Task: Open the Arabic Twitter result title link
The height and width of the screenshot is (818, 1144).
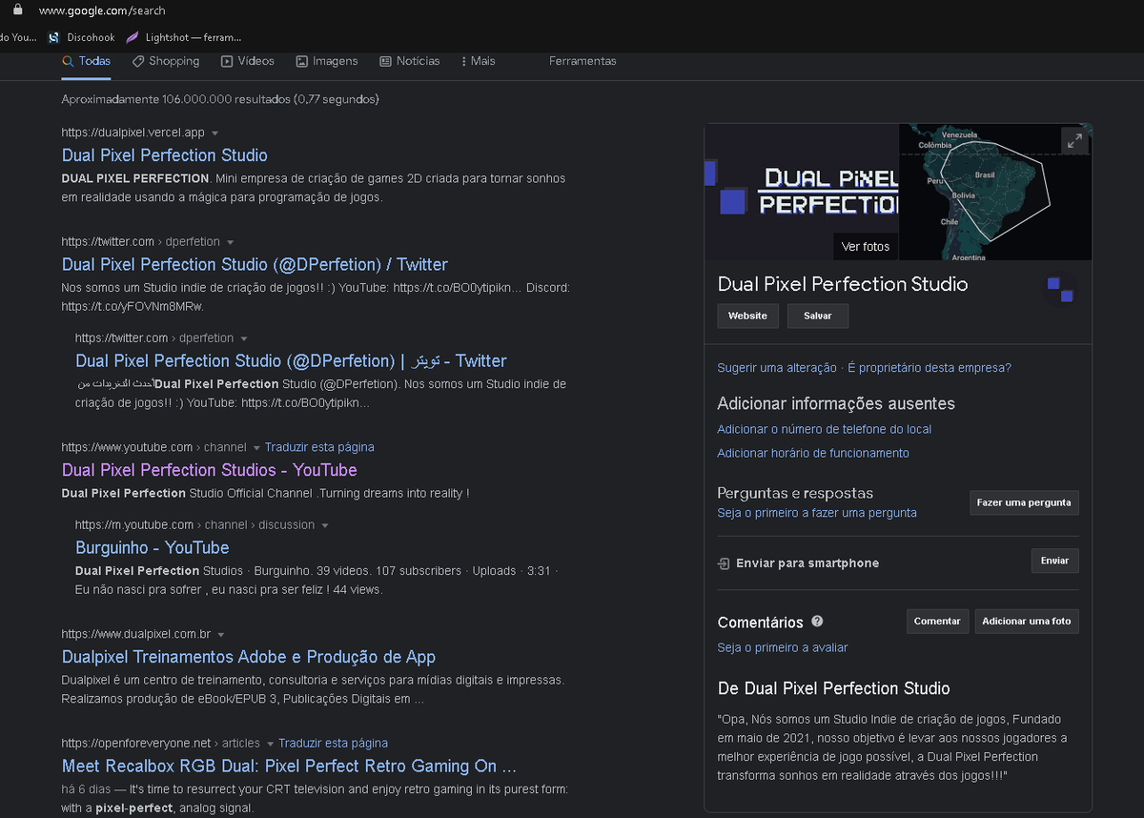Action: 291,360
